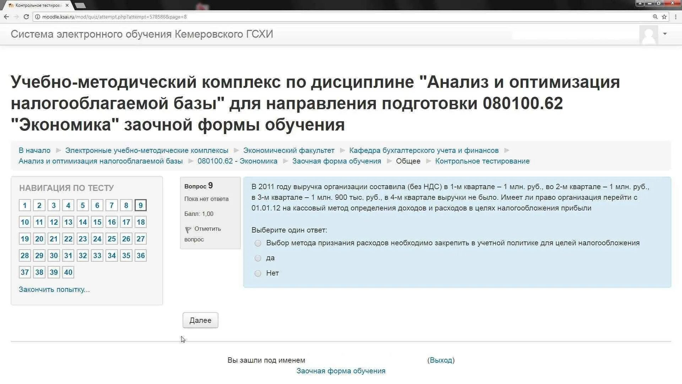Jump to question 3 in navigation
This screenshot has height=384, width=682.
point(54,205)
